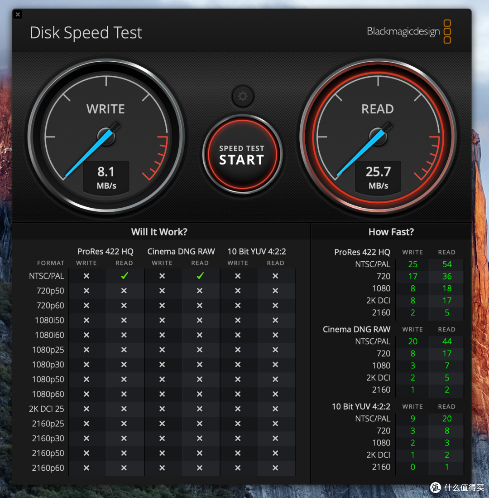Click the X for ProRes 1080p50 write
The width and height of the screenshot is (489, 498).
[86, 379]
